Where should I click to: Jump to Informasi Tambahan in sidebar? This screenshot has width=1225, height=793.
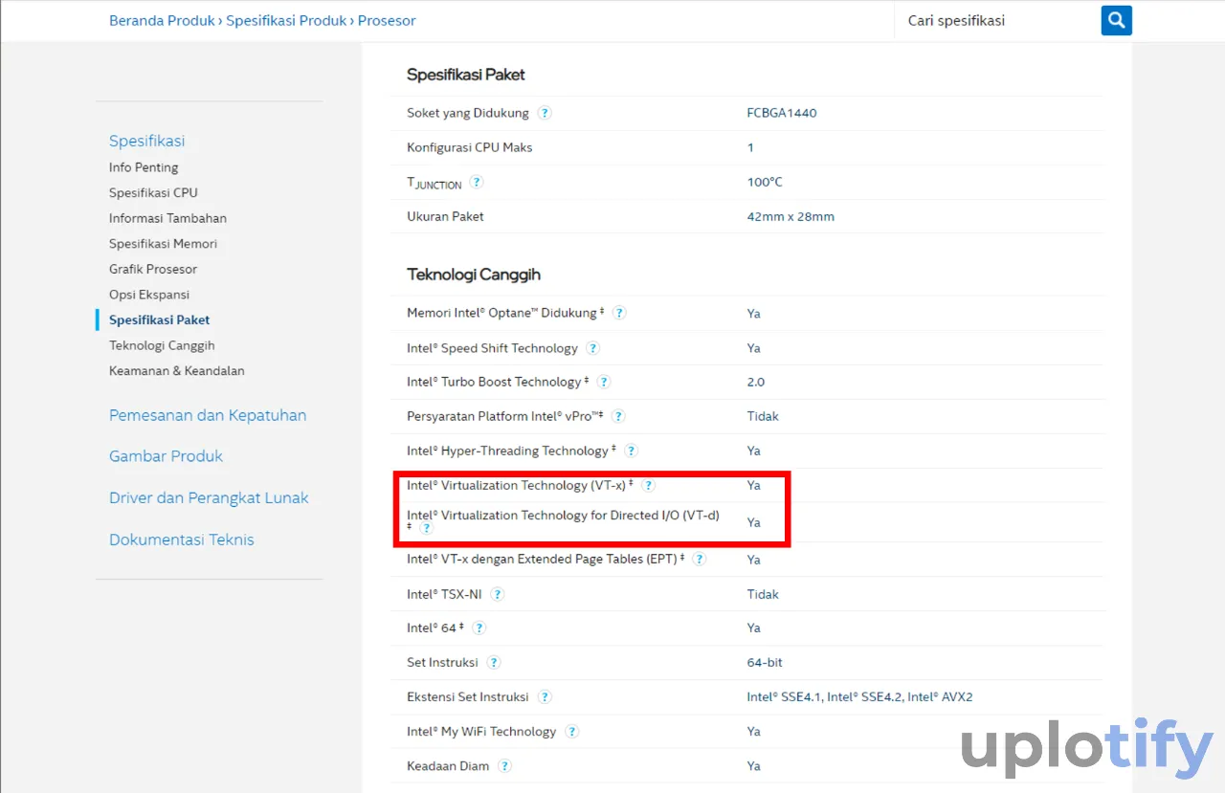tap(167, 218)
